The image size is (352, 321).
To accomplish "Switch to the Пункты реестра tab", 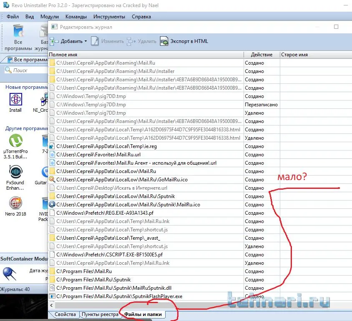I will (100, 314).
